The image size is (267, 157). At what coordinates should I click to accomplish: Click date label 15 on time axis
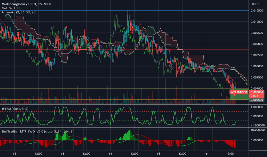tap(158, 154)
